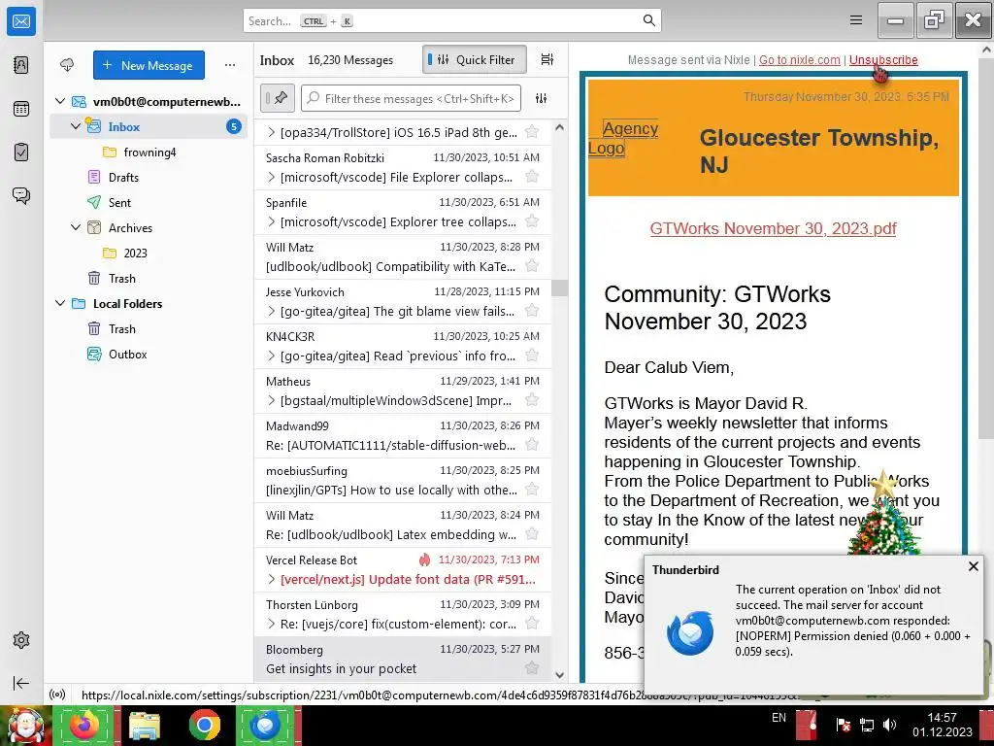The image size is (994, 746).
Task: Expand the File Explorer collaps thread
Action: click(272, 177)
